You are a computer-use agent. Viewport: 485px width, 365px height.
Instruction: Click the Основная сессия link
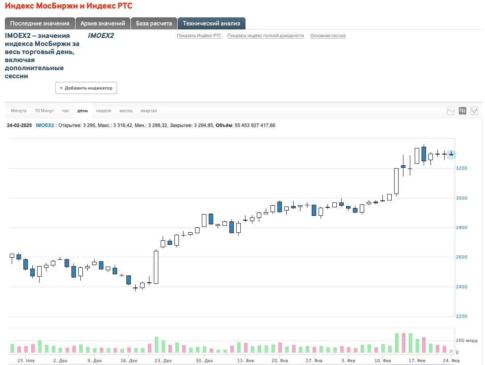pyautogui.click(x=328, y=35)
